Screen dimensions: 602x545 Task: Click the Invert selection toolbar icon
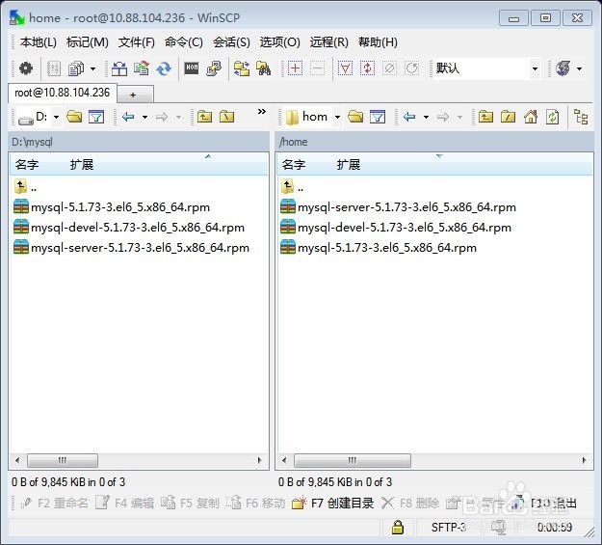tap(367, 68)
